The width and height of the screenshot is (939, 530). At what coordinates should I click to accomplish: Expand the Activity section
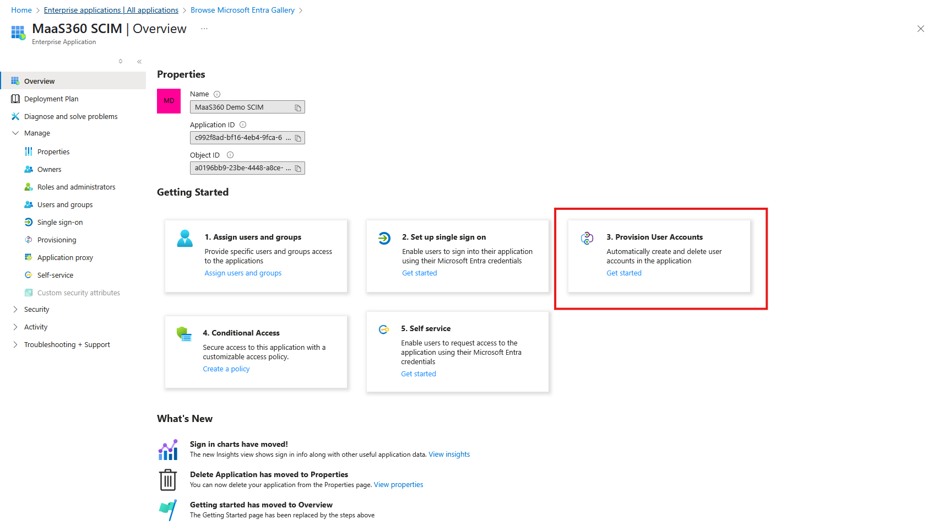coord(15,327)
